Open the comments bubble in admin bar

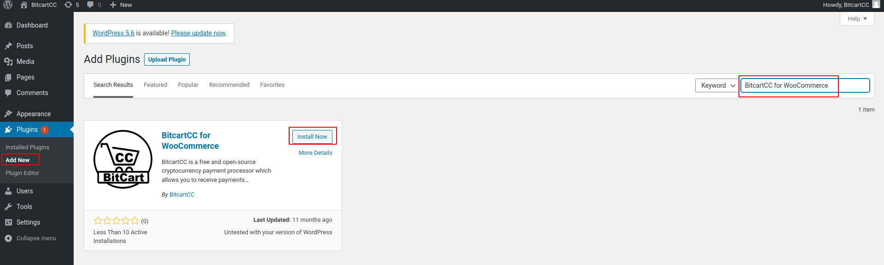point(90,5)
